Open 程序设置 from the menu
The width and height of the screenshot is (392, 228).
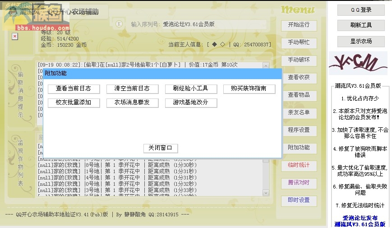299,130
